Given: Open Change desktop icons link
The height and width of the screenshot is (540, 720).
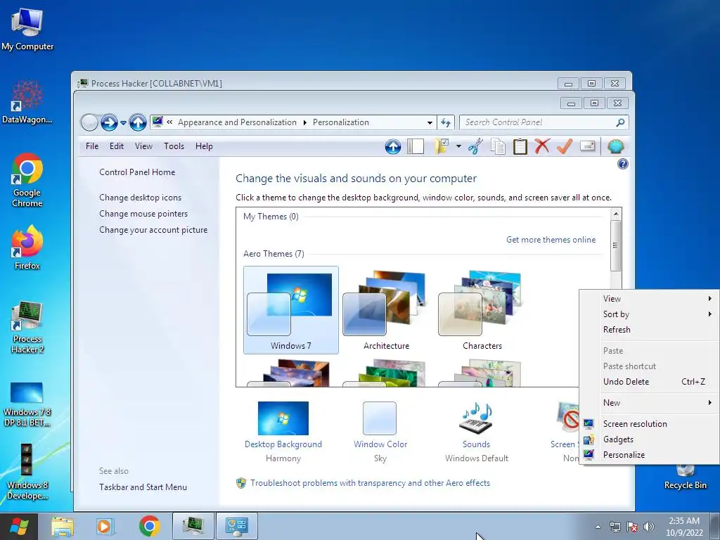Looking at the screenshot, I should coord(140,198).
